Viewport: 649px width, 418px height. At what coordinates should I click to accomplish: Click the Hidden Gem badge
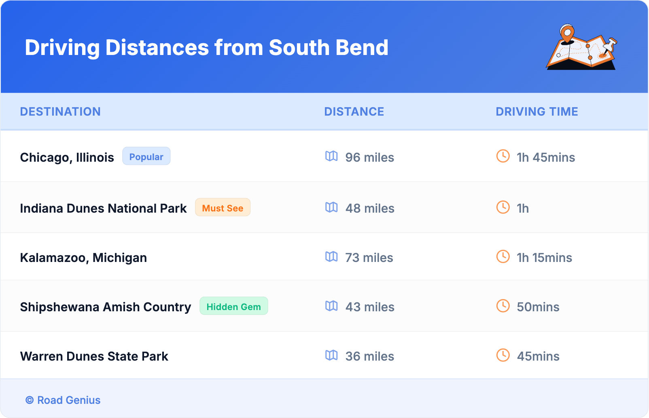233,306
